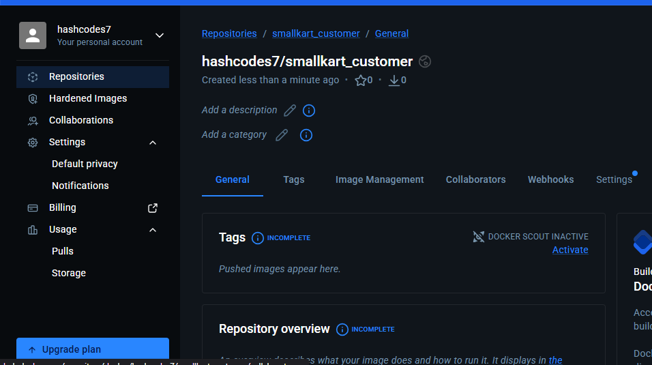Click info icon next to Tags heading

point(257,237)
